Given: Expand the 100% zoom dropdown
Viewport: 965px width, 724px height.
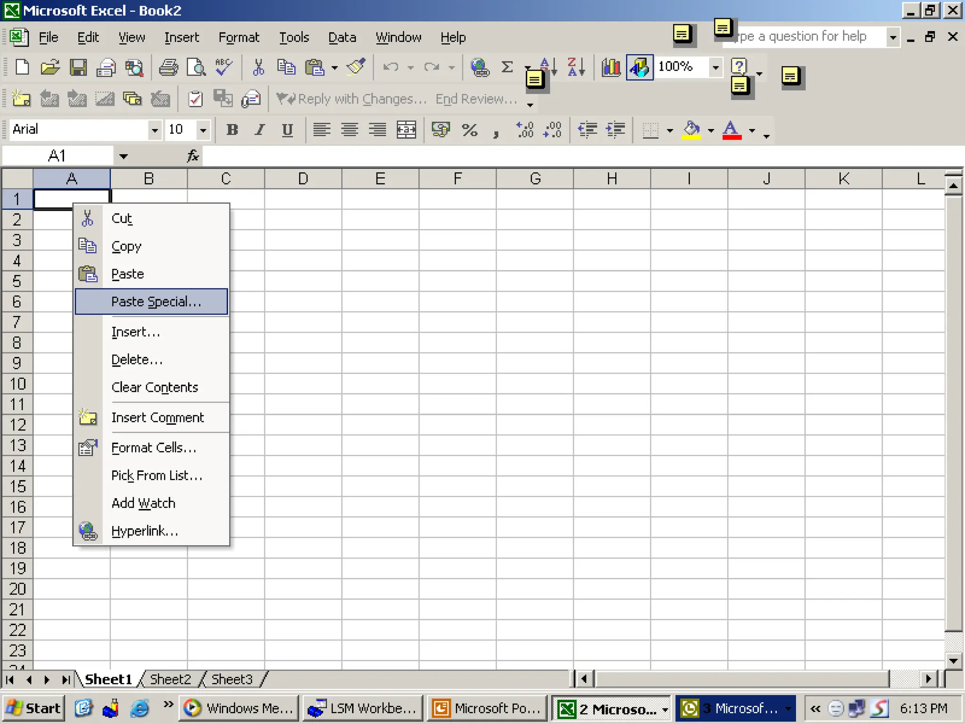Looking at the screenshot, I should pos(715,67).
